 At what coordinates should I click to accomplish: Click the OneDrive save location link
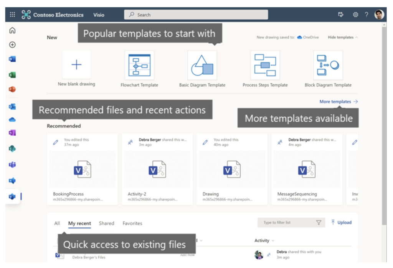(308, 37)
